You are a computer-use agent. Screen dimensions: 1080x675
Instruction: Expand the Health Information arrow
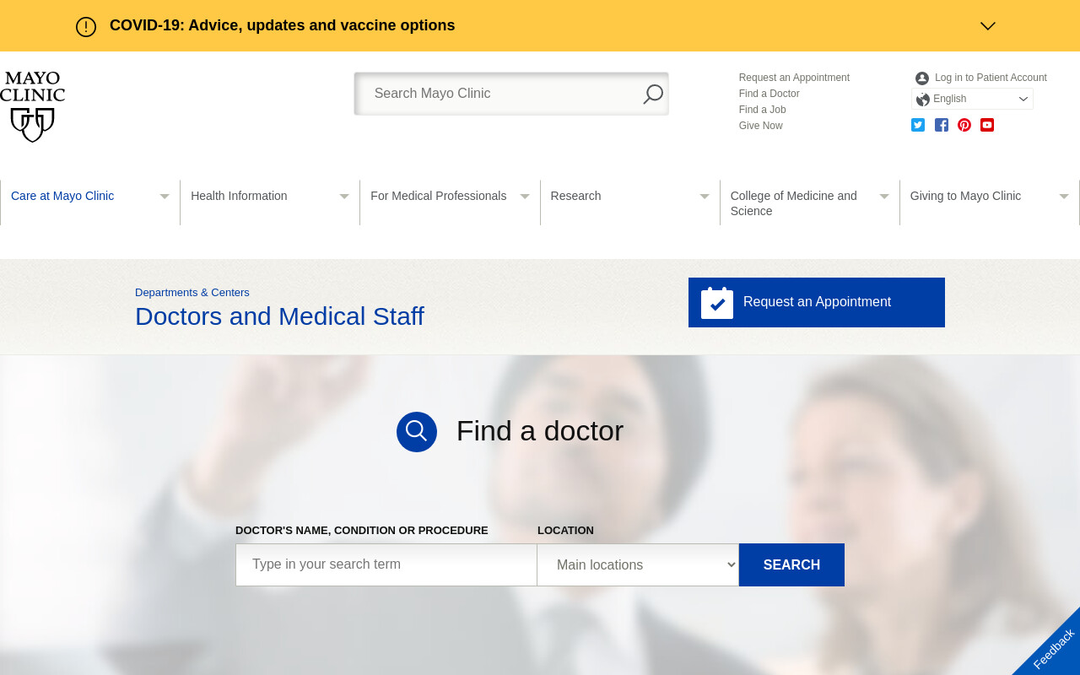tap(344, 197)
